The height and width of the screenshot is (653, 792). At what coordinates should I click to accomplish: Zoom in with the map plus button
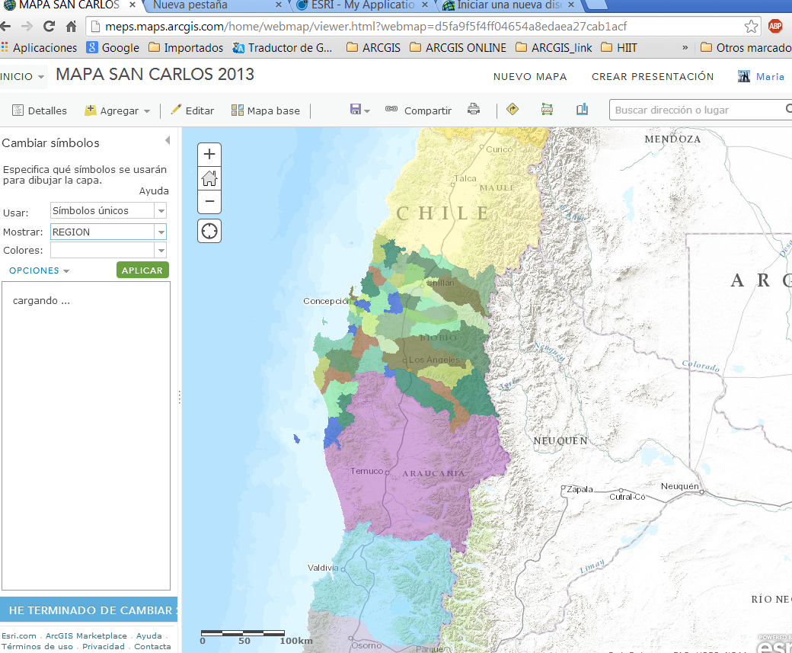point(209,154)
